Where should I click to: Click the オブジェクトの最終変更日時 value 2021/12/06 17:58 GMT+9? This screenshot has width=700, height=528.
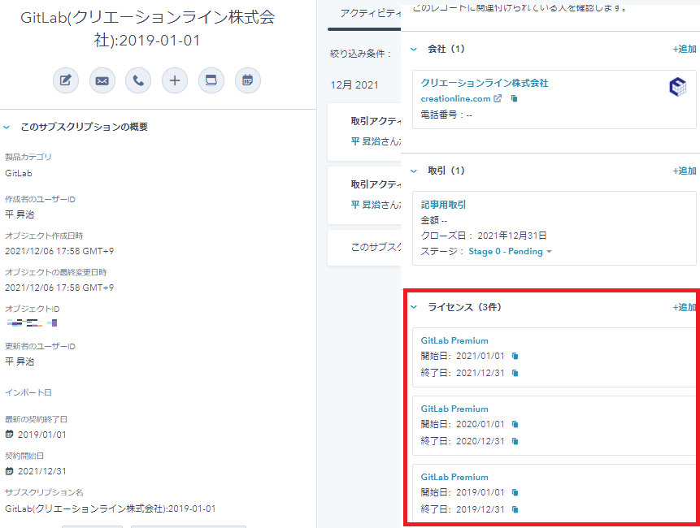click(x=59, y=288)
